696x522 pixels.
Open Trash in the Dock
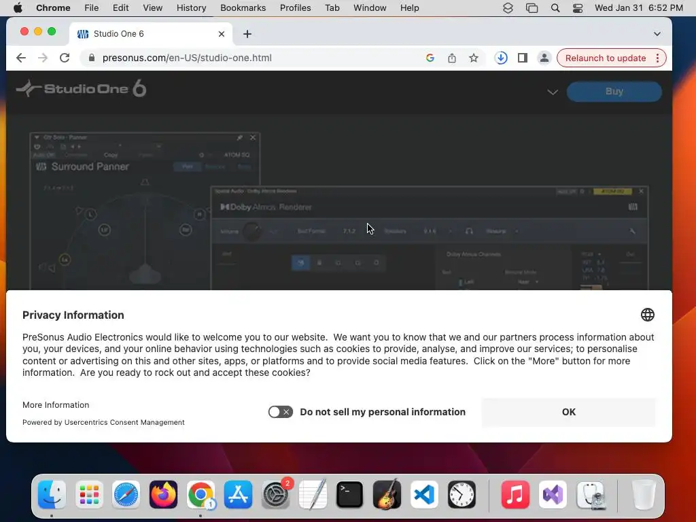(643, 495)
